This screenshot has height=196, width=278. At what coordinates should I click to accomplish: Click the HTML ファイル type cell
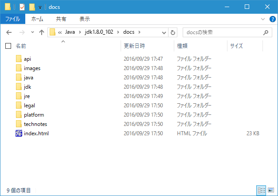[x=192, y=133]
